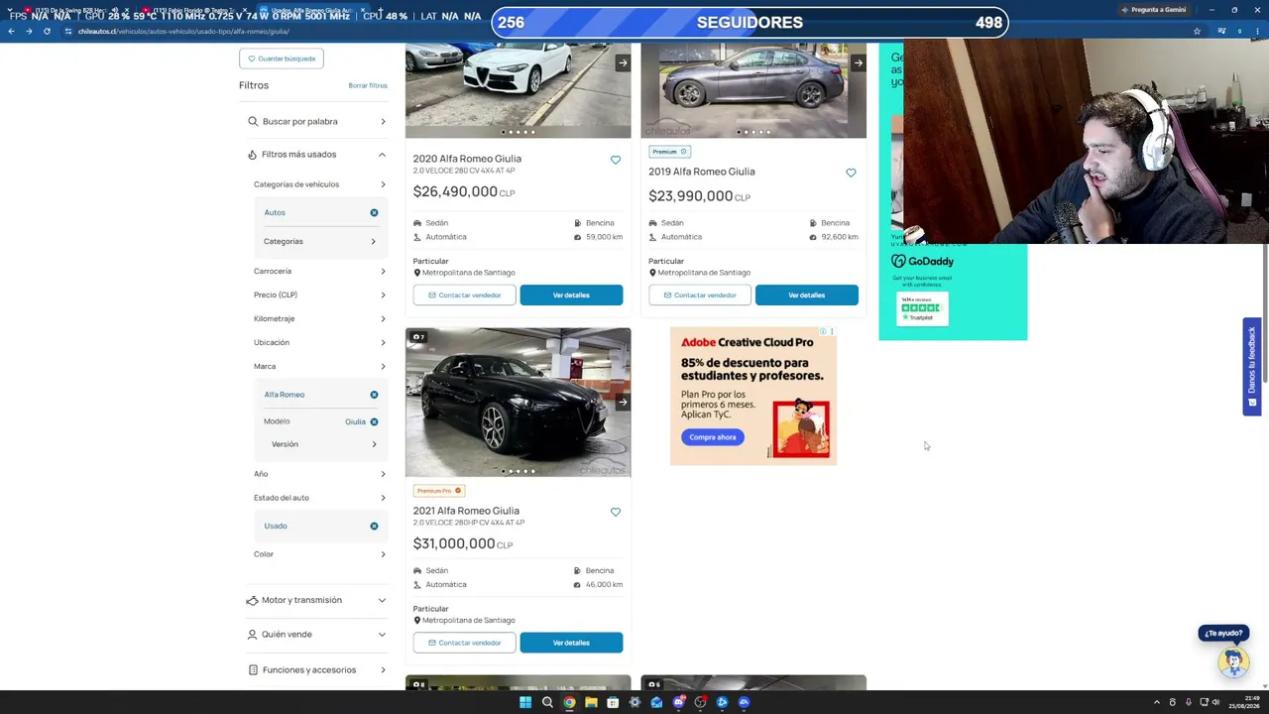Expand the Quién vende section

317,635
